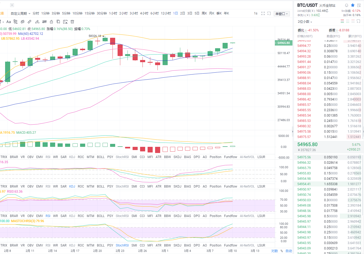This screenshot has width=364, height=254.
Task: Click the 对数 logarithmic scale link
Action: tap(275, 251)
